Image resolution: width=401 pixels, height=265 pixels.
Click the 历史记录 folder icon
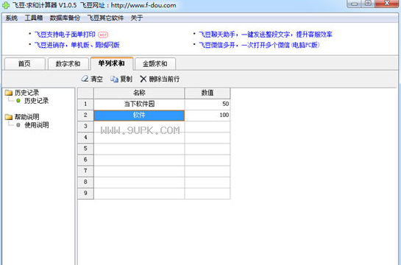point(9,93)
